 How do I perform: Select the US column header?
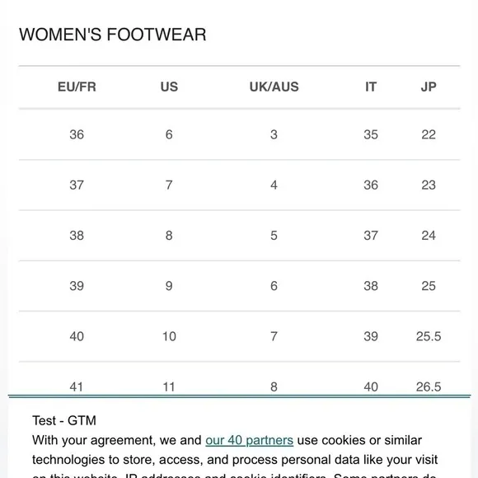coord(169,87)
